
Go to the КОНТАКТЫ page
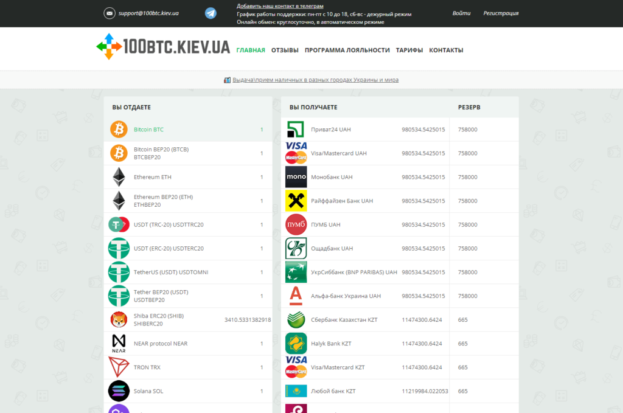(446, 50)
